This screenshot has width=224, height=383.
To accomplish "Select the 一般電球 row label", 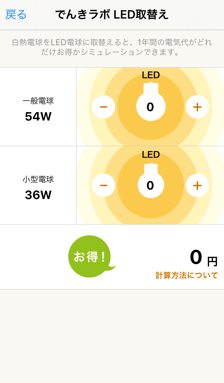I will (x=38, y=101).
